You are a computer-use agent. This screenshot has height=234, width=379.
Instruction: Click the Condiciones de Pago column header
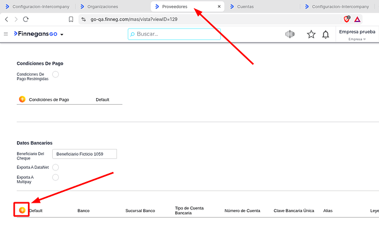49,100
